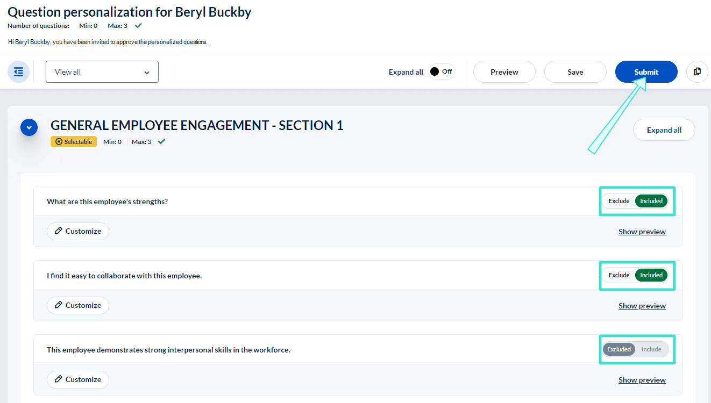Screen dimensions: 711x403
Task: Click the pencil icon on strengths question
Action: pyautogui.click(x=59, y=231)
